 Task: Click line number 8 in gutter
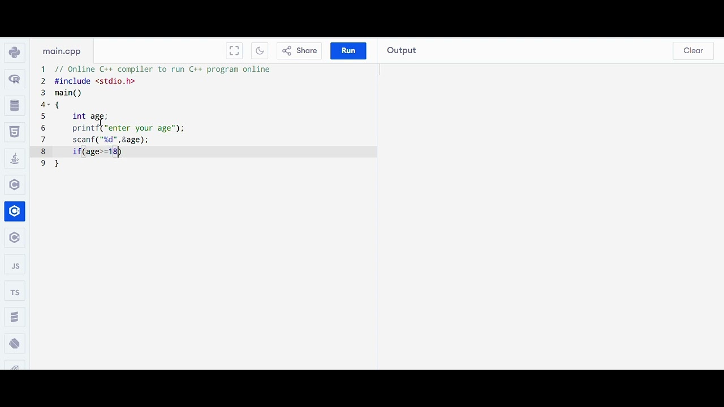[x=42, y=151]
